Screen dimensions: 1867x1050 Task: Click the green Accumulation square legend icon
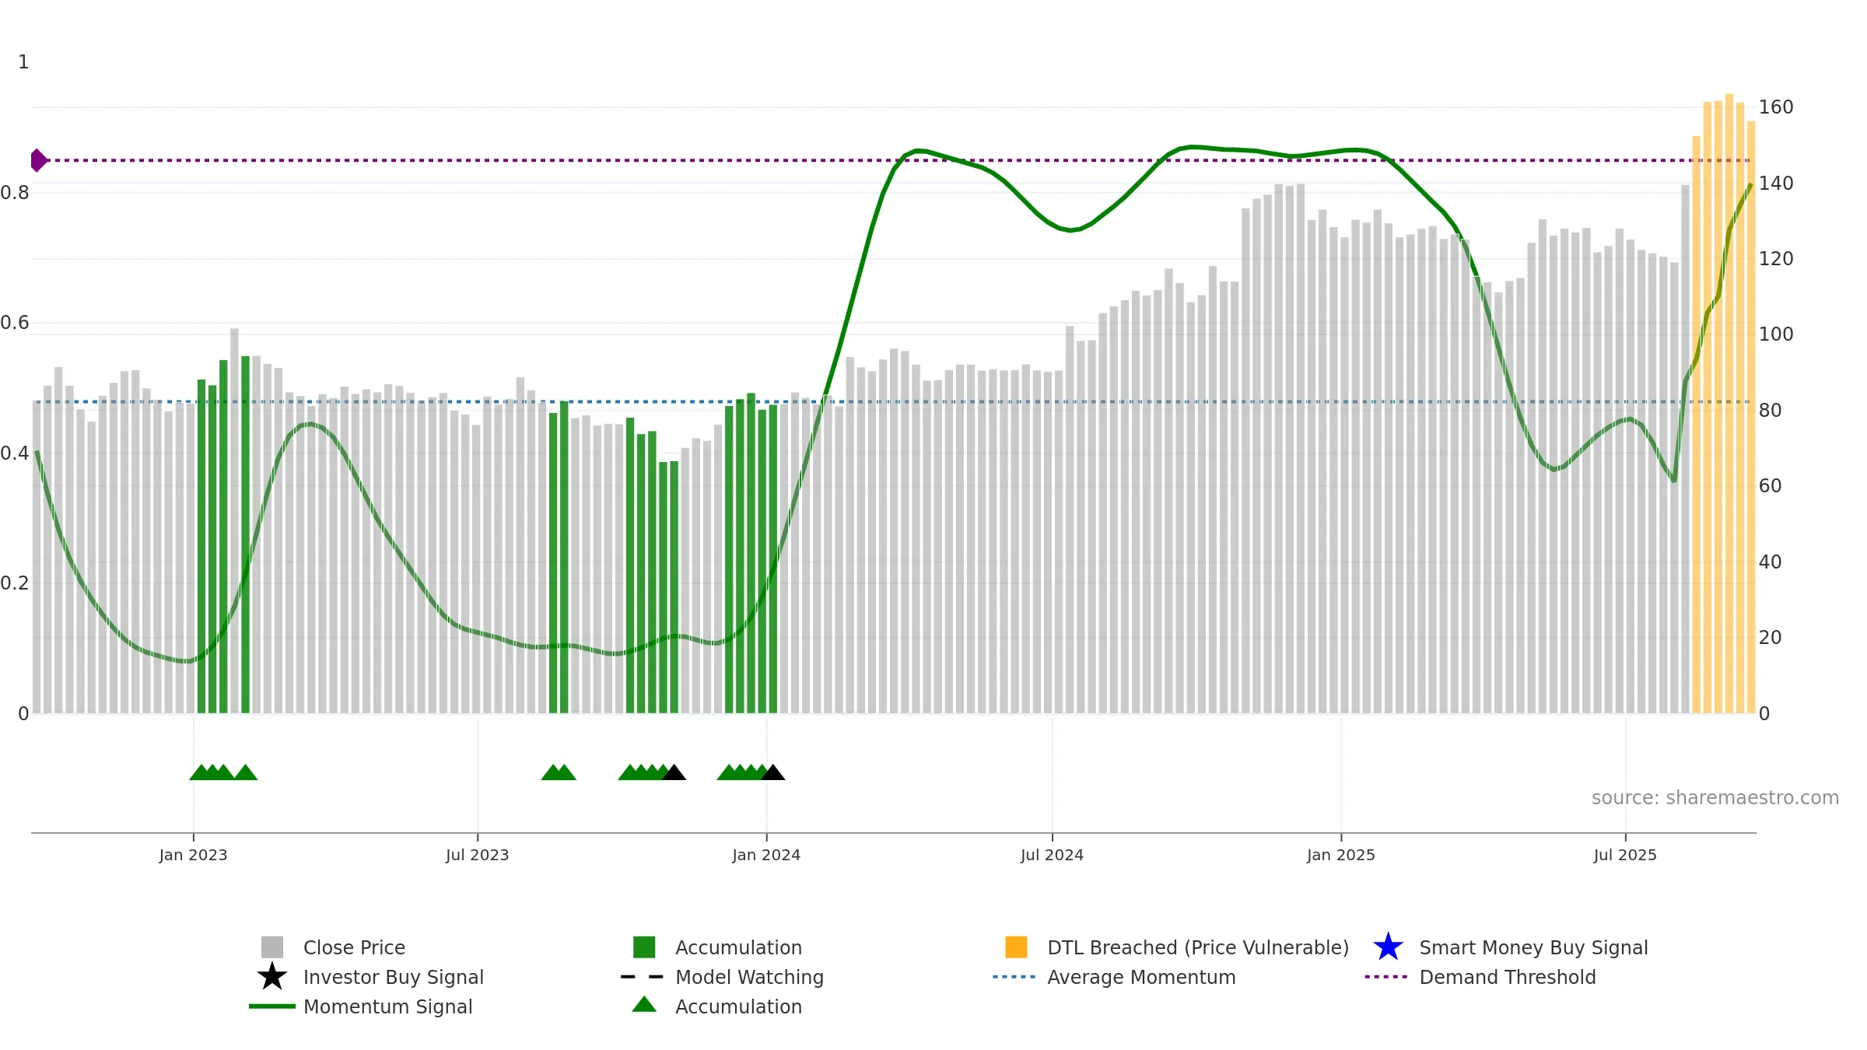[644, 947]
